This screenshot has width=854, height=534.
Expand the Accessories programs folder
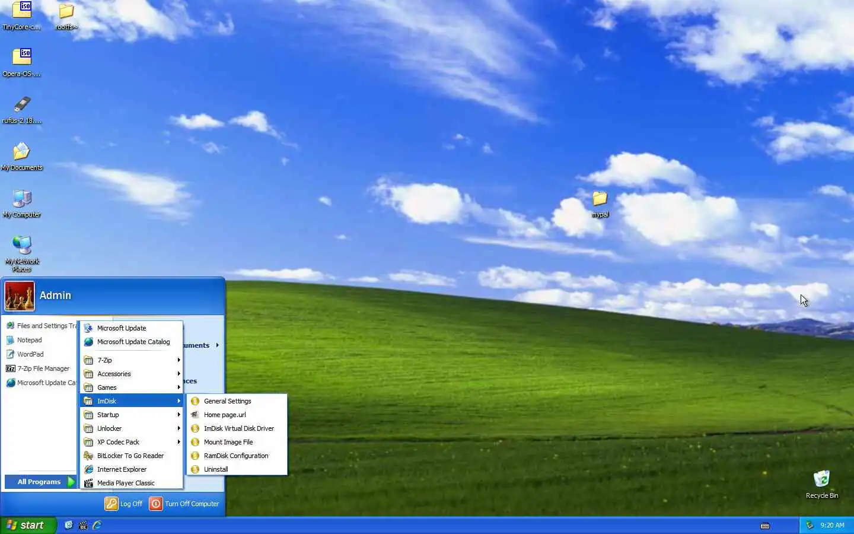click(x=132, y=374)
